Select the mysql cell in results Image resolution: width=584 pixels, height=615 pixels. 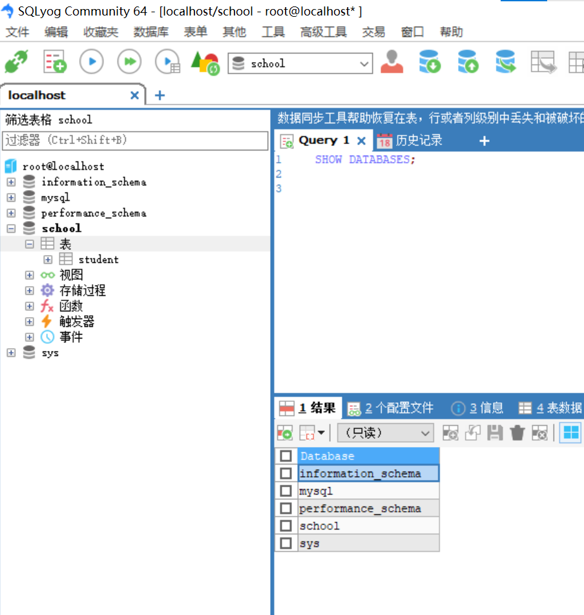pos(368,491)
